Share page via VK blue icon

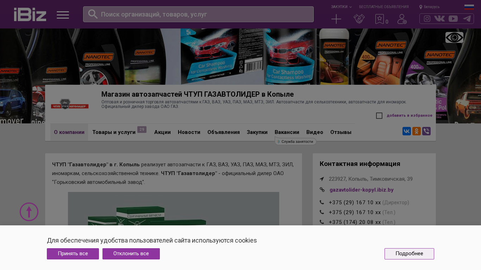tap(407, 131)
